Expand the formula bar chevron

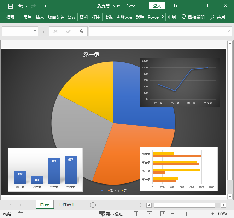(229, 31)
